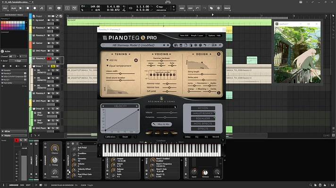The height and width of the screenshot is (188, 336).
Task: Switch to MIX view tab
Action: 22,185
